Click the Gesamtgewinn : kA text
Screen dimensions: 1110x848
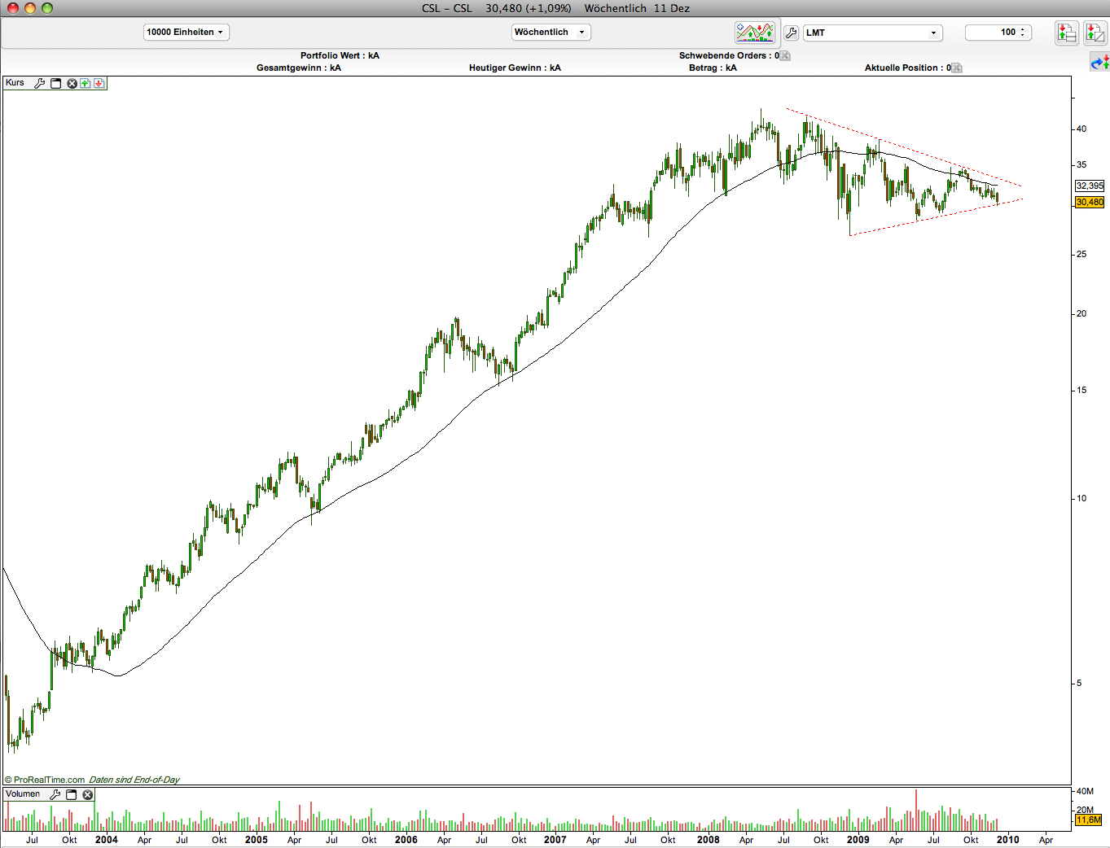[299, 68]
